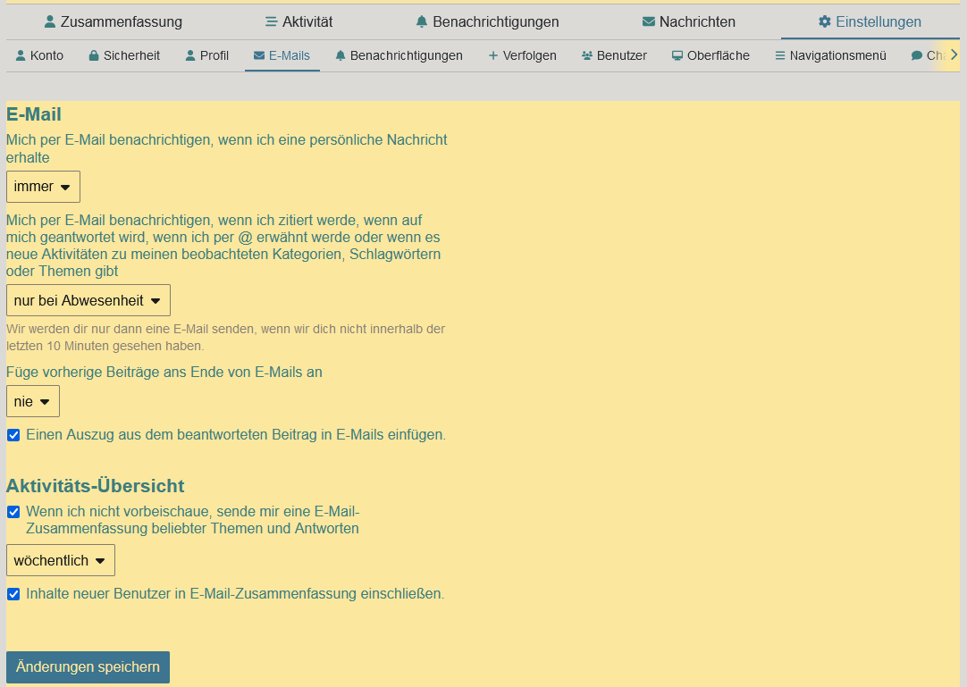Viewport: 967px width, 687px height.
Task: Open the 'immer' personal message dropdown
Action: click(x=43, y=187)
